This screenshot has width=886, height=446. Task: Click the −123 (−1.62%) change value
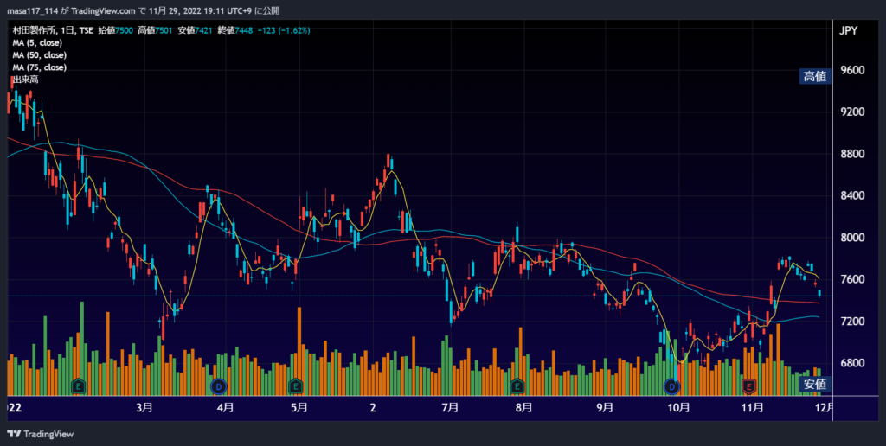tap(284, 30)
